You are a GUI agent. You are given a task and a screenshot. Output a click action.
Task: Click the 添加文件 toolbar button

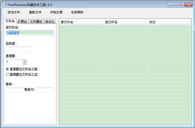click(14, 12)
